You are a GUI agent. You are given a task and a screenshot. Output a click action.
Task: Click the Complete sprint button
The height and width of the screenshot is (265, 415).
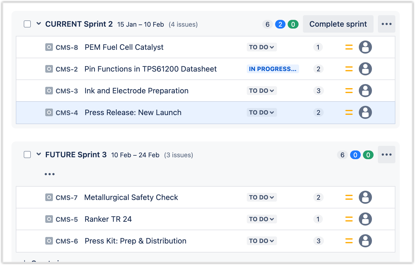(x=338, y=24)
